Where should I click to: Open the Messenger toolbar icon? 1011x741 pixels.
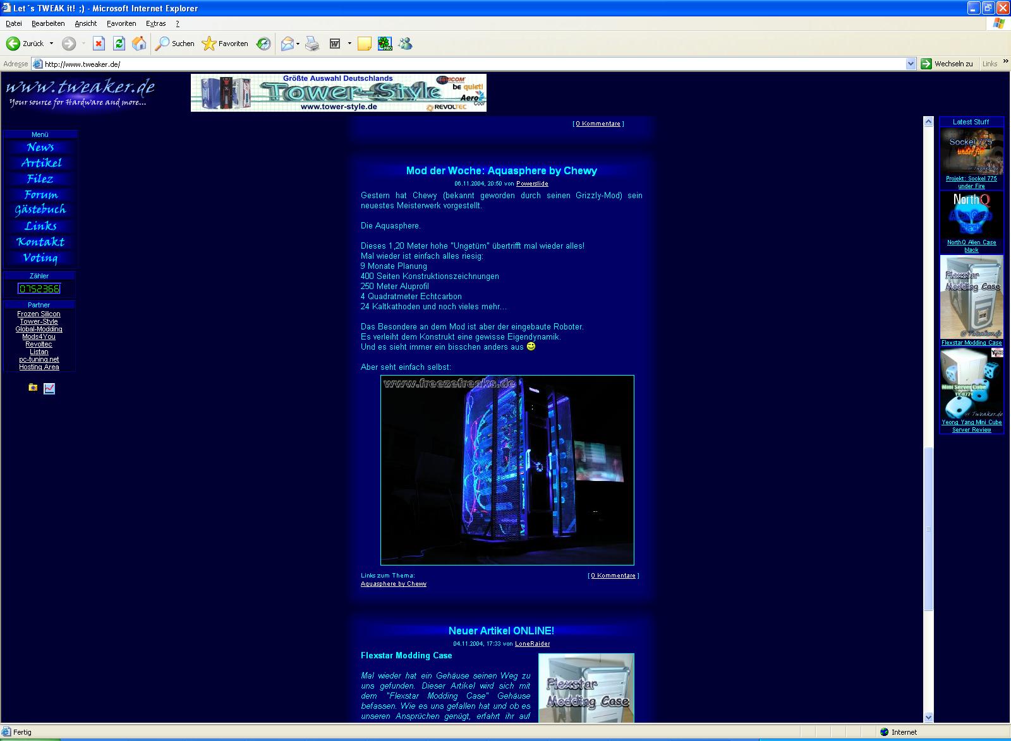[x=406, y=44]
